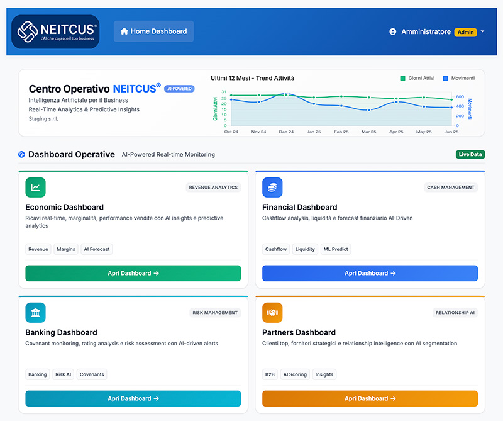Viewport: 503px width, 421px height.
Task: Toggle the Movimenti legend series
Action: click(x=458, y=78)
